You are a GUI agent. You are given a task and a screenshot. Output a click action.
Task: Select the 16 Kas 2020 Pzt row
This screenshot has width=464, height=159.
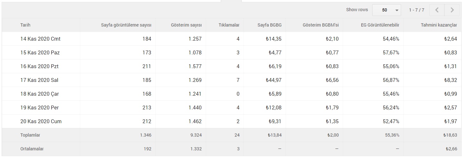232,66
